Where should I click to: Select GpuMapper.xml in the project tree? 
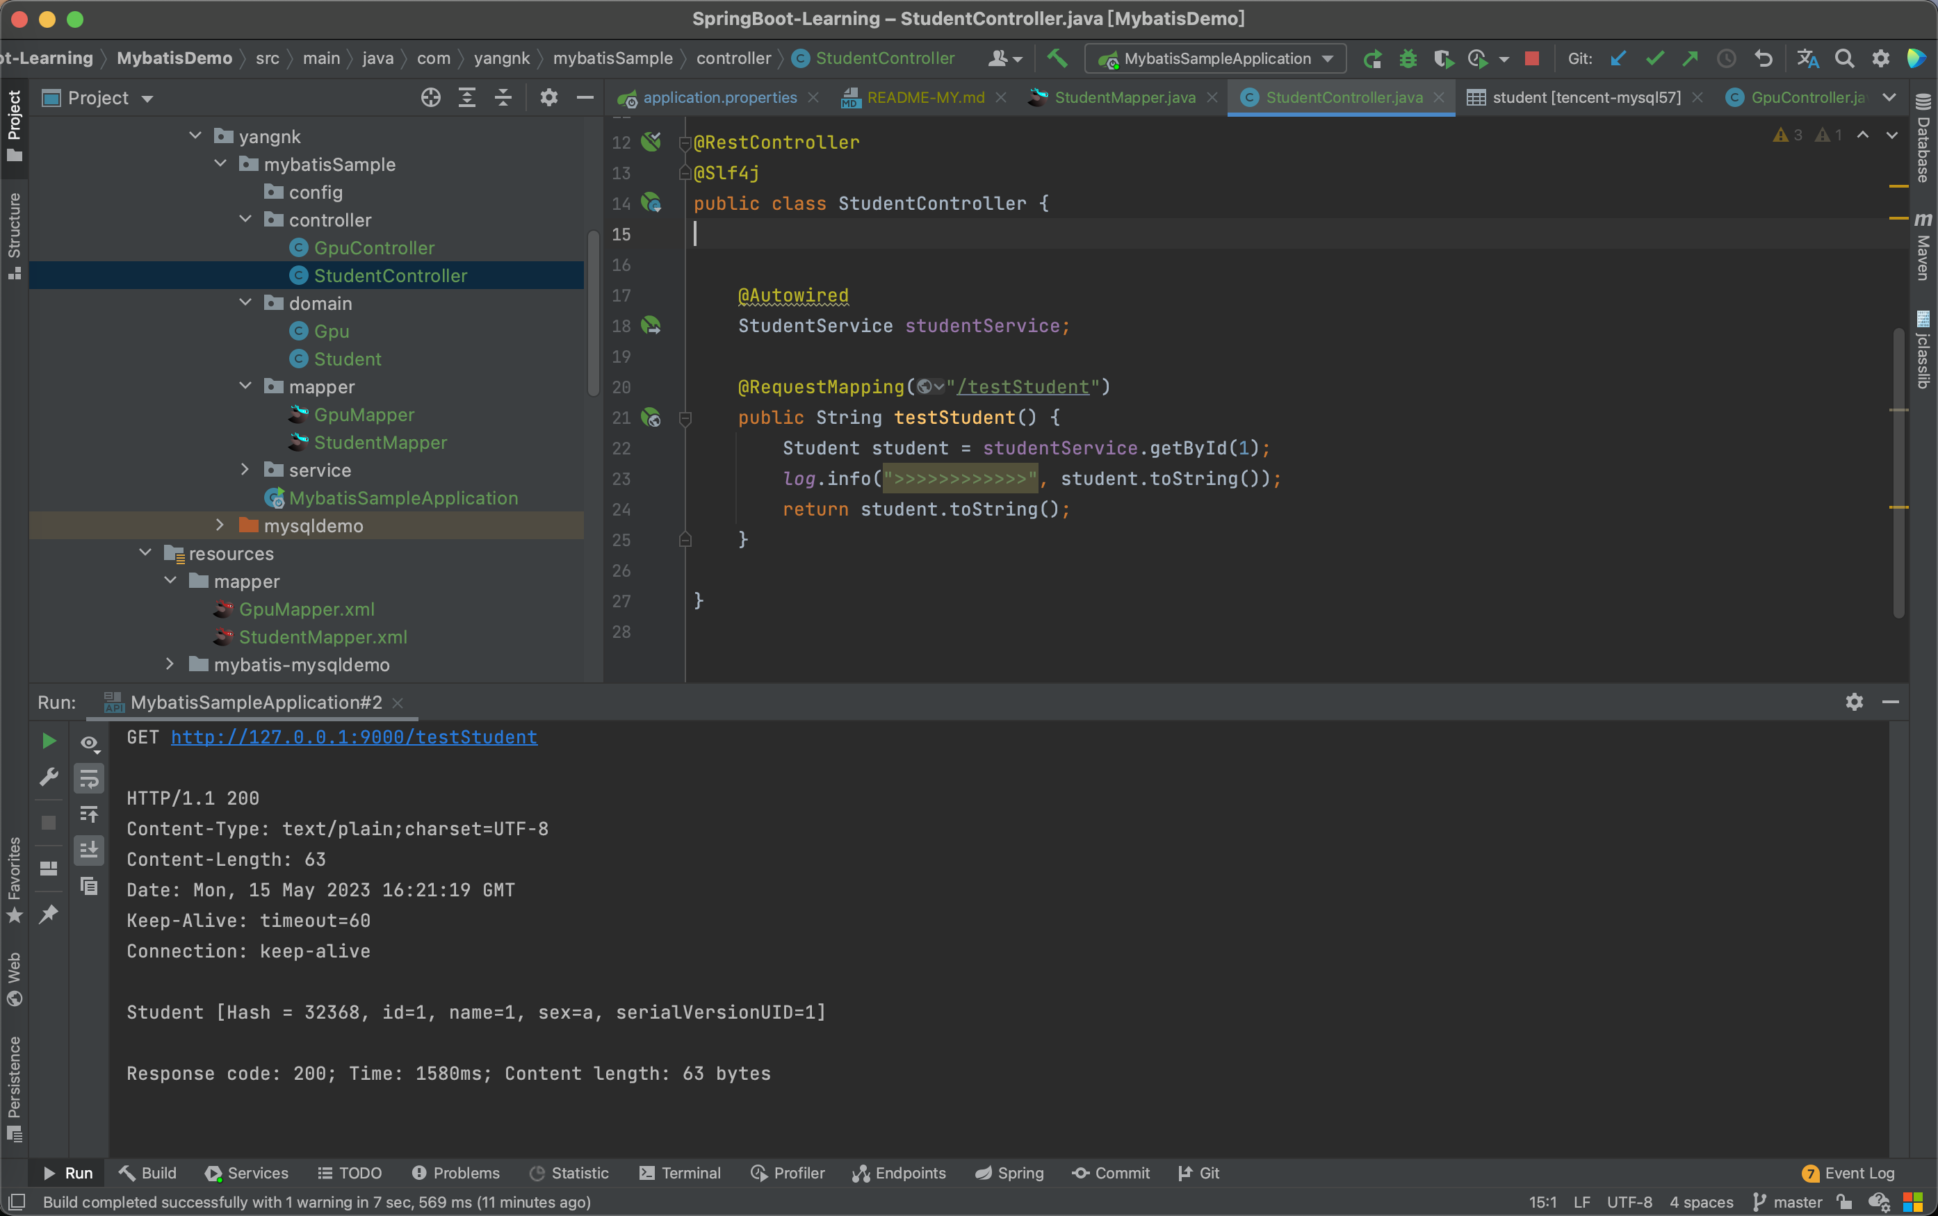306,609
